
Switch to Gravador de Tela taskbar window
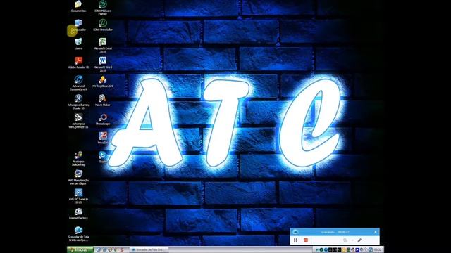[149, 250]
